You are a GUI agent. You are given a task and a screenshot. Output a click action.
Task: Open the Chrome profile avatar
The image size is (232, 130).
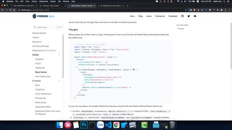point(225,10)
